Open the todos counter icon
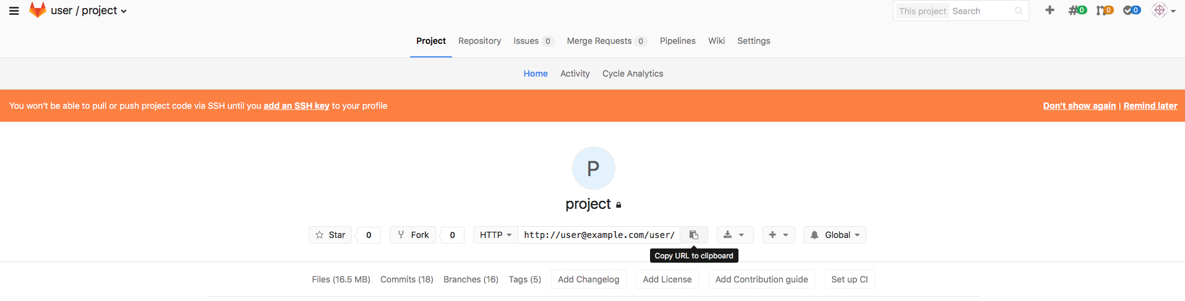The image size is (1185, 301). [x=1132, y=11]
